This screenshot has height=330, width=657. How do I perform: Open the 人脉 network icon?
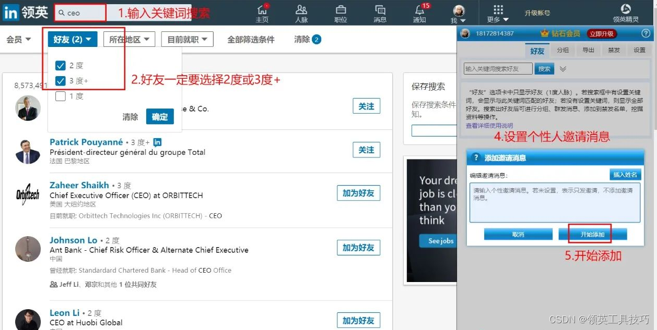(x=301, y=14)
